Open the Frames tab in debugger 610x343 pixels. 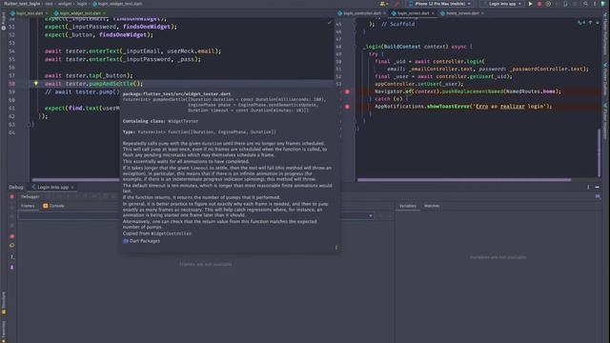[x=28, y=206]
